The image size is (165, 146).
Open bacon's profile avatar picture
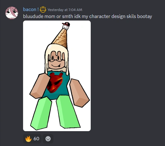point(12,13)
